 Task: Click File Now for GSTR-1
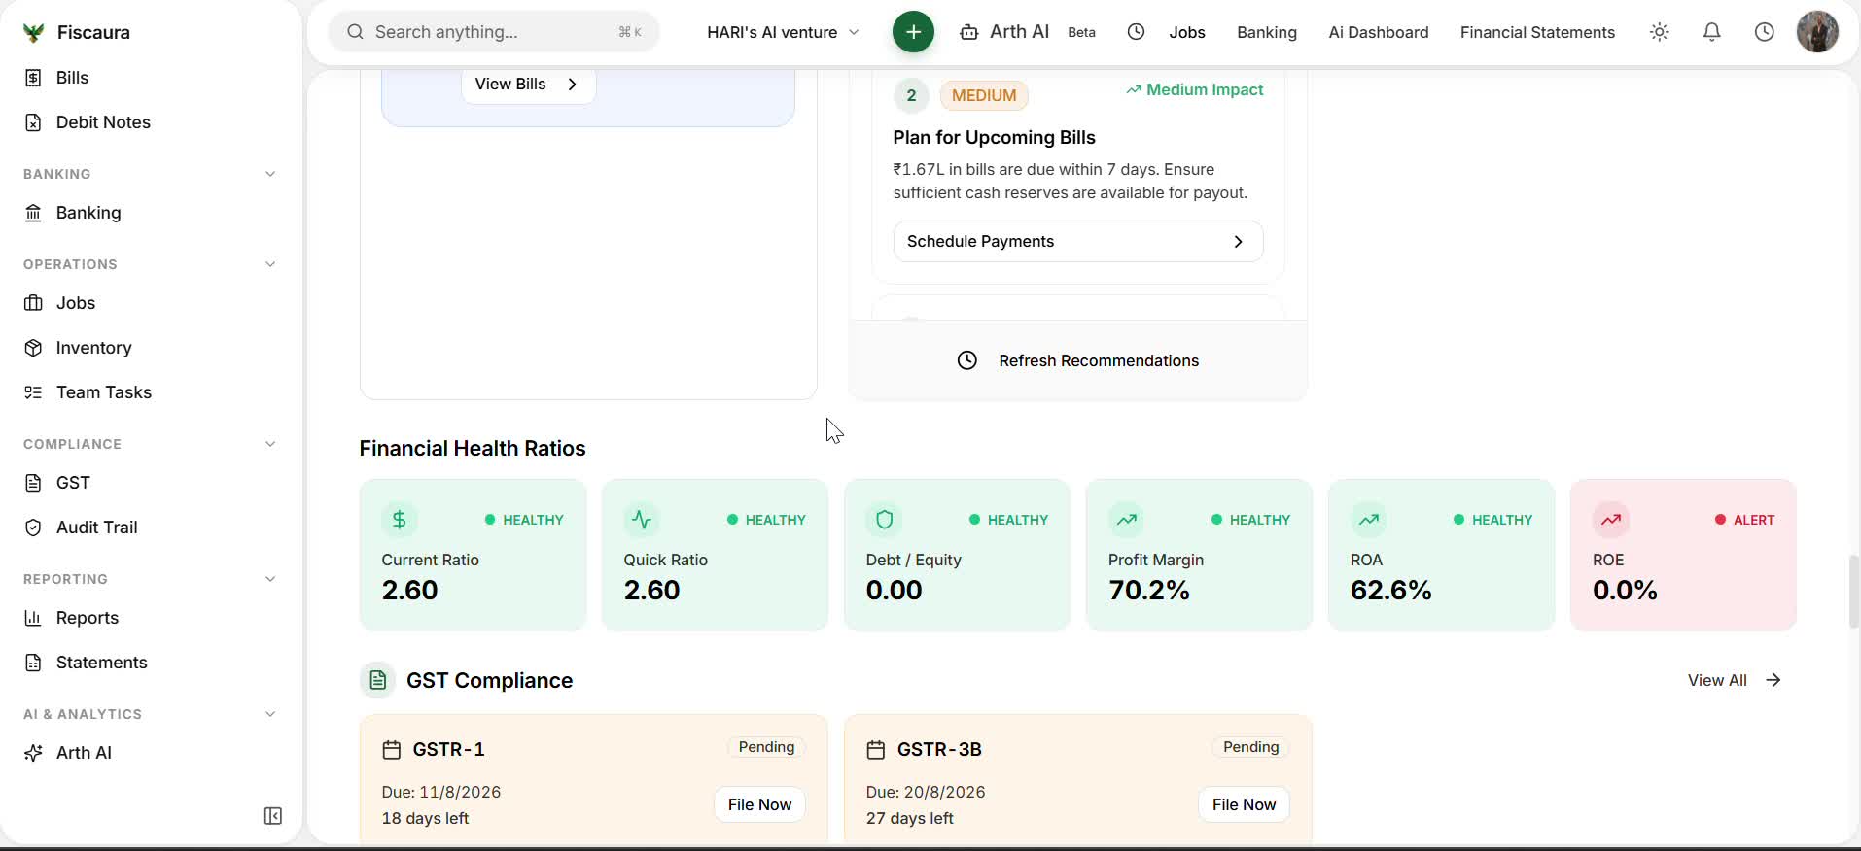tap(759, 805)
